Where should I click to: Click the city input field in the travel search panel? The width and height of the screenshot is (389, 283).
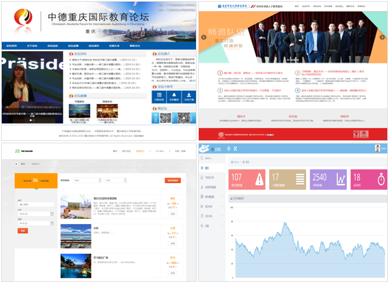(x=36, y=204)
